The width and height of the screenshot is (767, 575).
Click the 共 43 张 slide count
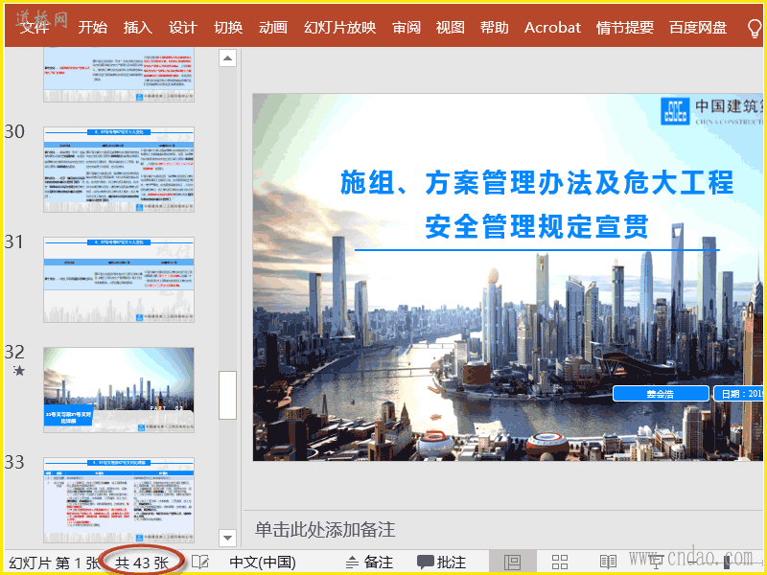point(142,563)
